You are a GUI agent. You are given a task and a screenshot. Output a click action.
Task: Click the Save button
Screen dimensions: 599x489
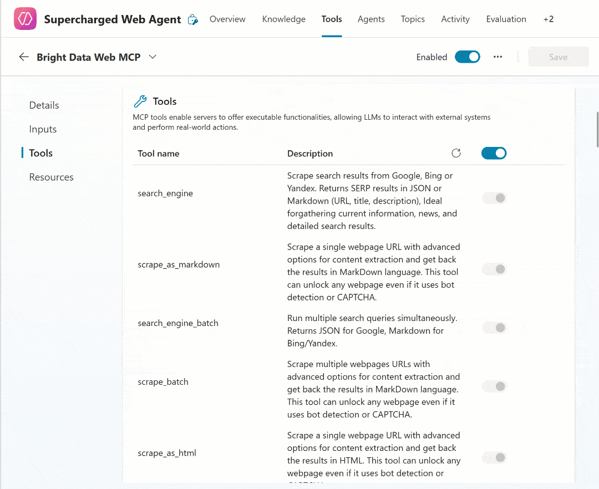click(x=558, y=57)
